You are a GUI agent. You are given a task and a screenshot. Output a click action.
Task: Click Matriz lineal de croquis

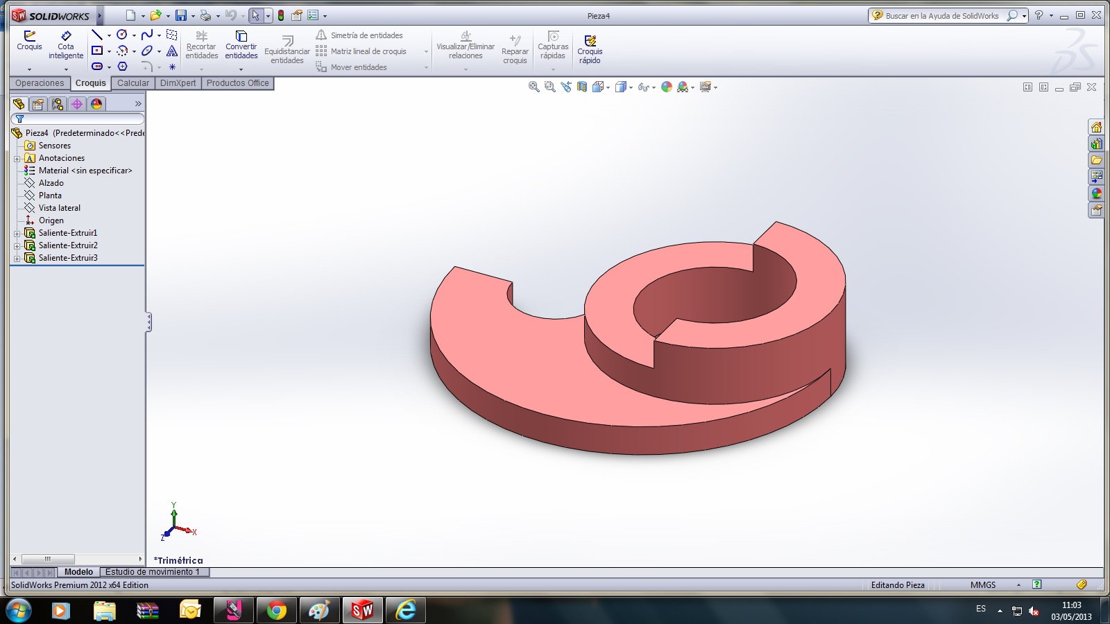click(x=361, y=51)
